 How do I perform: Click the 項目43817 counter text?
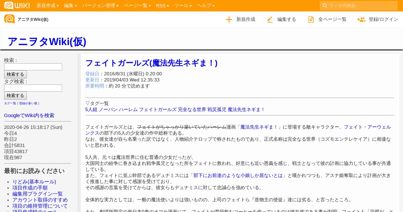16,151
